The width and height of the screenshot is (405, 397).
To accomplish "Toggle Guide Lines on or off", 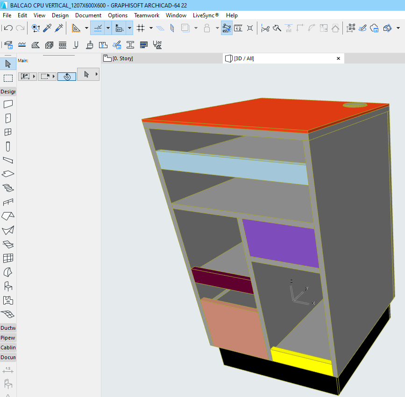I will [98, 28].
